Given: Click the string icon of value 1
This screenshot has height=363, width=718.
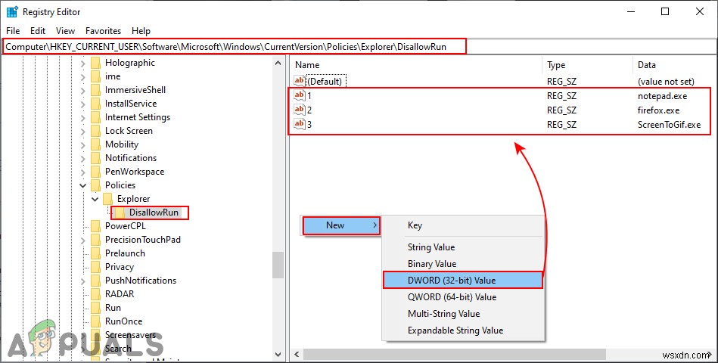Looking at the screenshot, I should tap(300, 96).
